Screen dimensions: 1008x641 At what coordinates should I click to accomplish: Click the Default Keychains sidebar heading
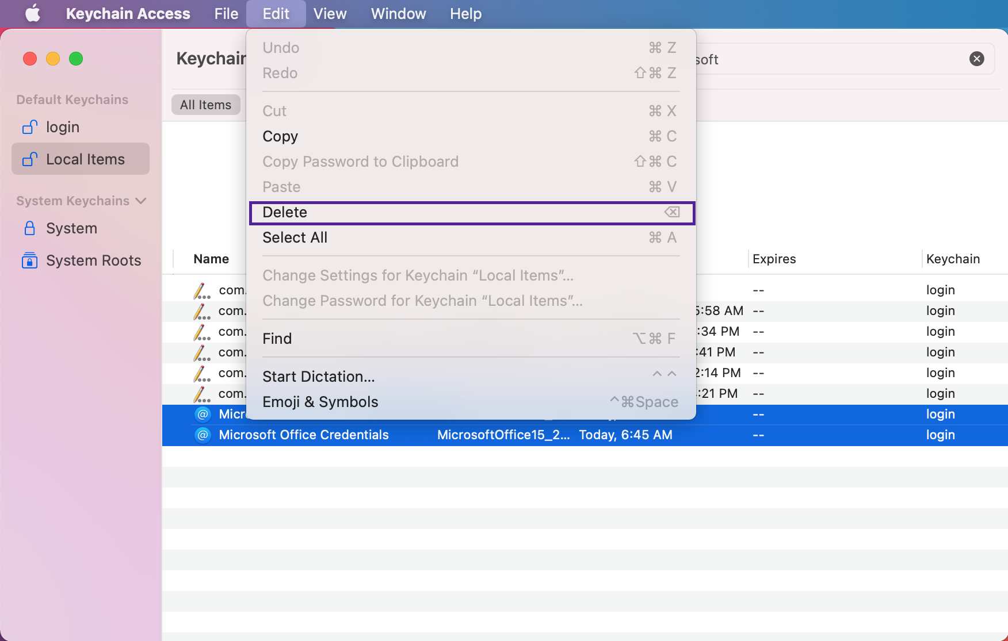pos(72,99)
